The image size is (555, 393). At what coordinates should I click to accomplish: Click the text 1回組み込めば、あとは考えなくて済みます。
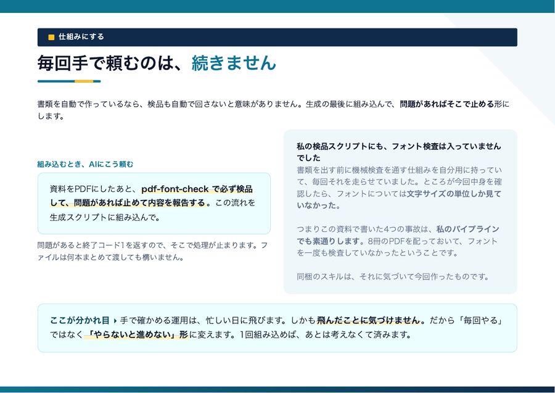click(326, 334)
